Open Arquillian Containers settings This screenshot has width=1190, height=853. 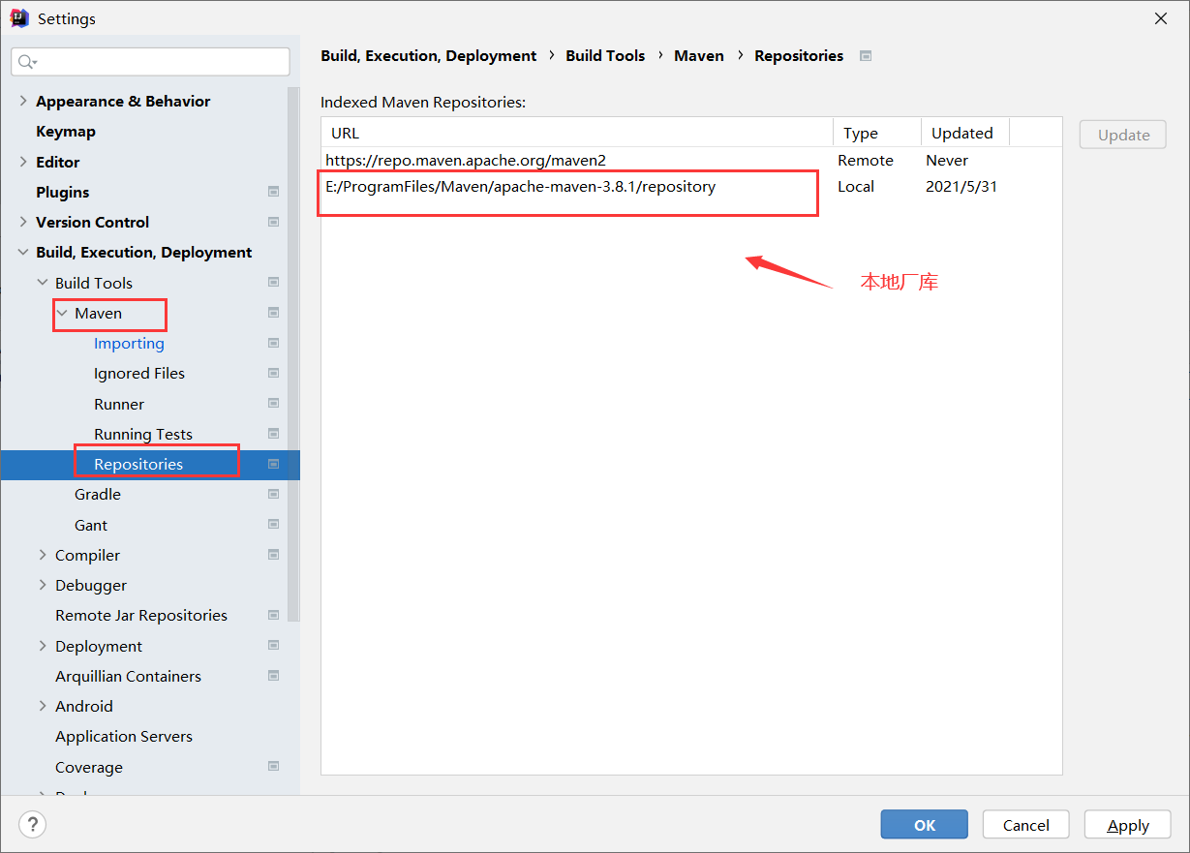click(128, 676)
